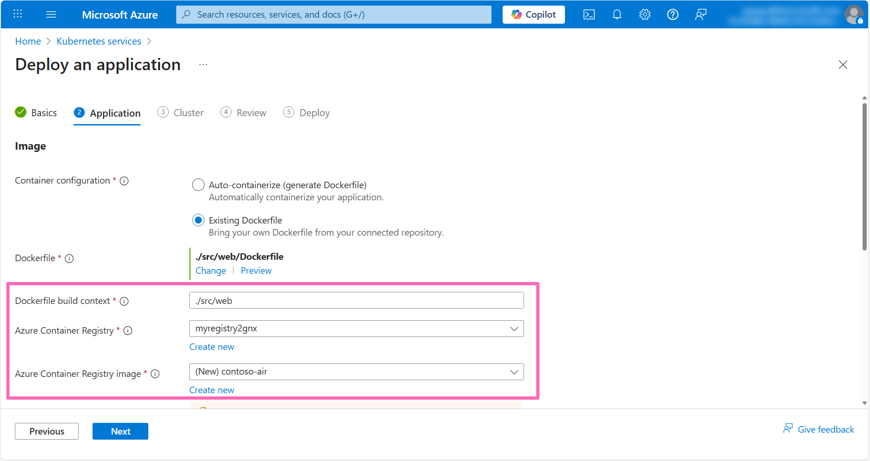Select Existing Dockerfile option
The height and width of the screenshot is (461, 870).
pyautogui.click(x=198, y=220)
